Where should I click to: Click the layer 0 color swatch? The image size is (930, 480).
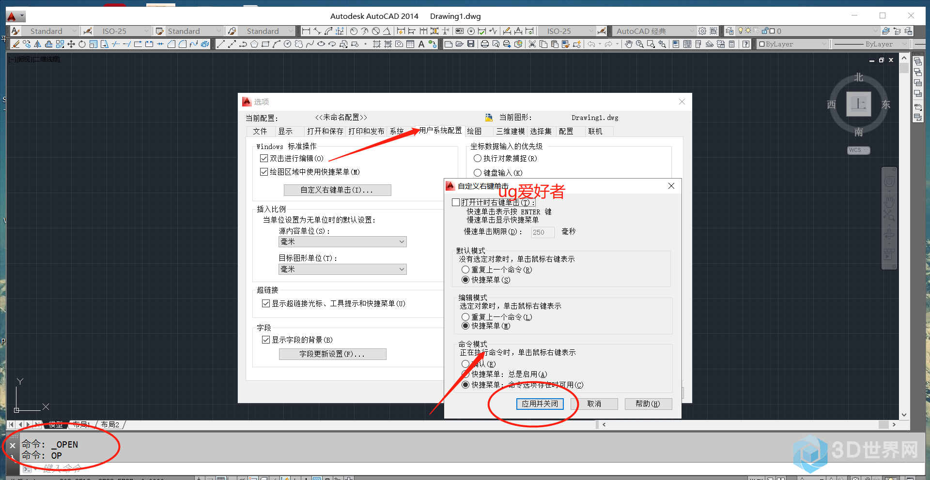[772, 31]
